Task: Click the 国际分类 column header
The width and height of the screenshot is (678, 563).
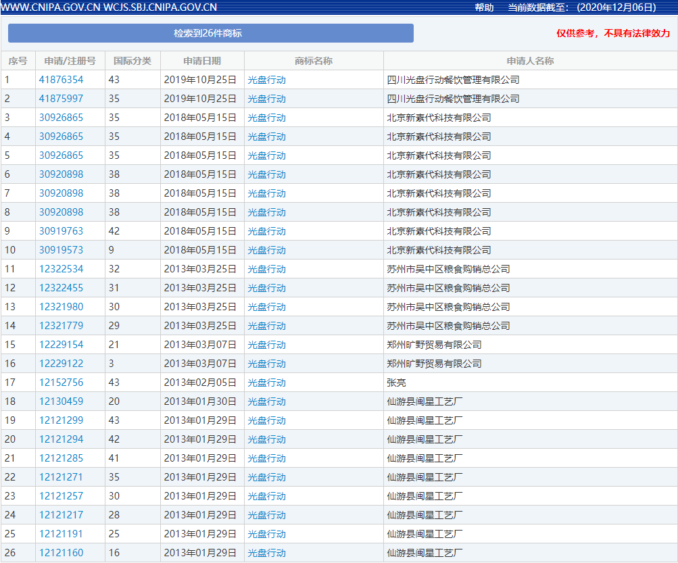Action: coord(132,61)
